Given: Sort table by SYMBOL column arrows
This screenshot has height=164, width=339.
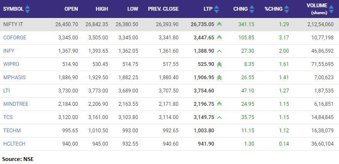Looking at the screenshot, I should coord(27,9).
